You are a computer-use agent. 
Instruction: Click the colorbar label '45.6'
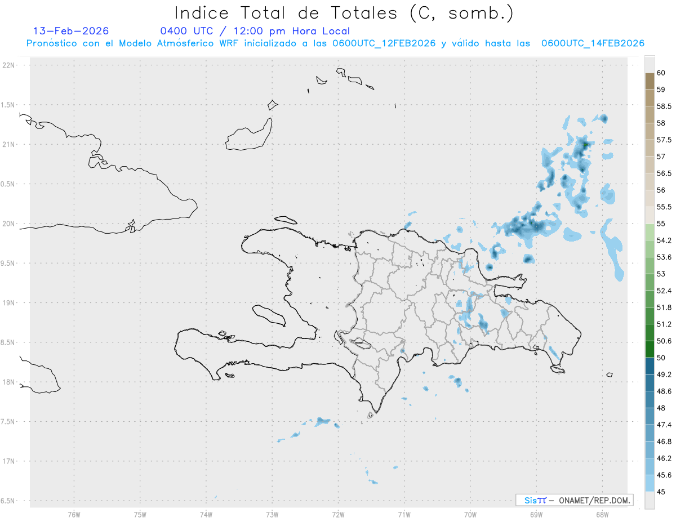click(664, 475)
